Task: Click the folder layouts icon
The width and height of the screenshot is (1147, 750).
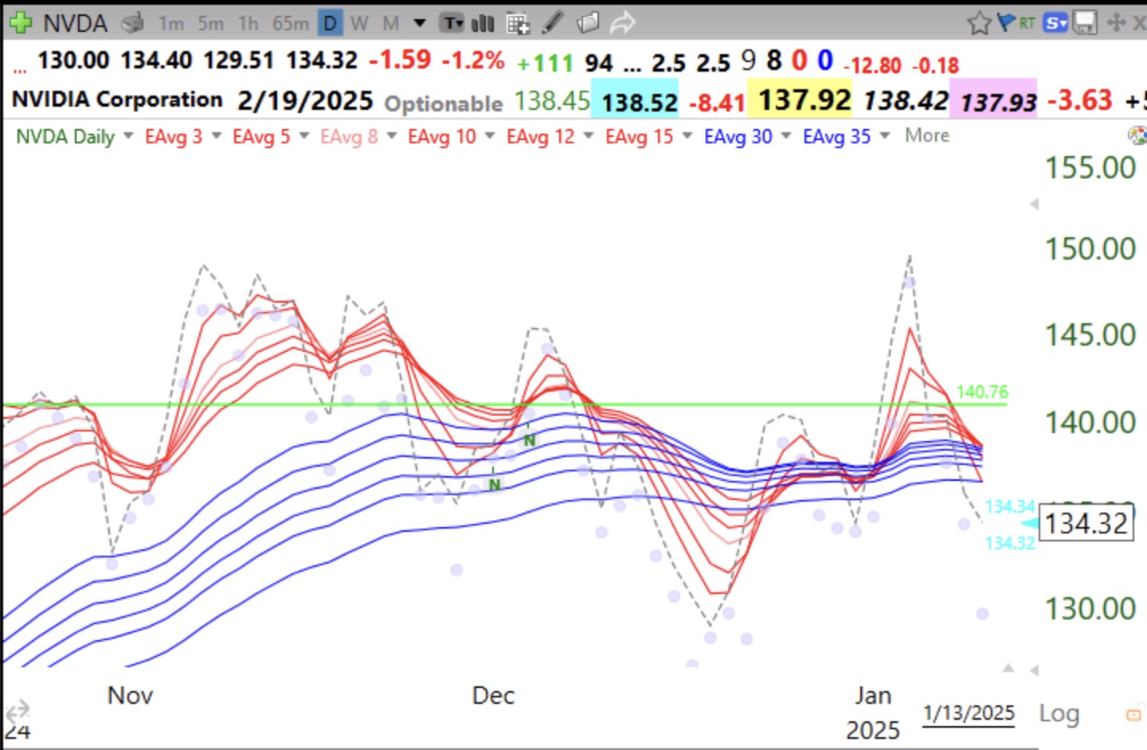Action: click(x=588, y=23)
